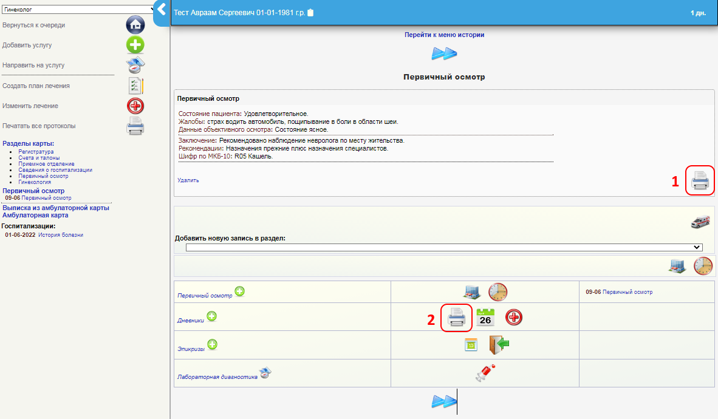Screen dimensions: 718x419
Task: Click the Удалить link in exam record
Action: coord(188,180)
